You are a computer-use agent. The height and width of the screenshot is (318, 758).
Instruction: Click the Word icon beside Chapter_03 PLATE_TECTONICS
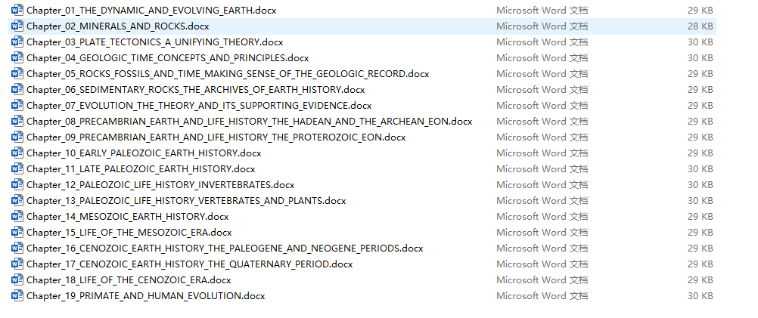point(17,42)
